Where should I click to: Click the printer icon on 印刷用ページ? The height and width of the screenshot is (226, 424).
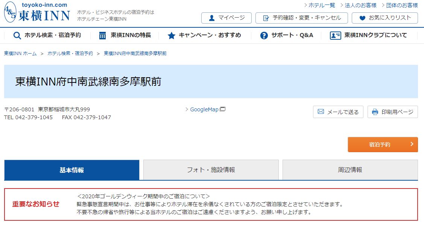[375, 112]
